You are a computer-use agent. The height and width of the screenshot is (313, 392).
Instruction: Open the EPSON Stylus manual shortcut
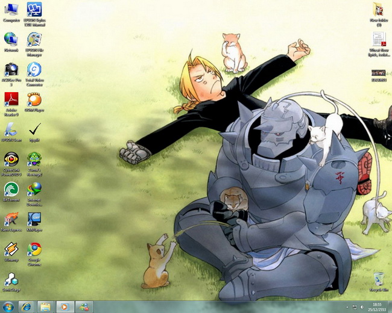pyautogui.click(x=34, y=14)
